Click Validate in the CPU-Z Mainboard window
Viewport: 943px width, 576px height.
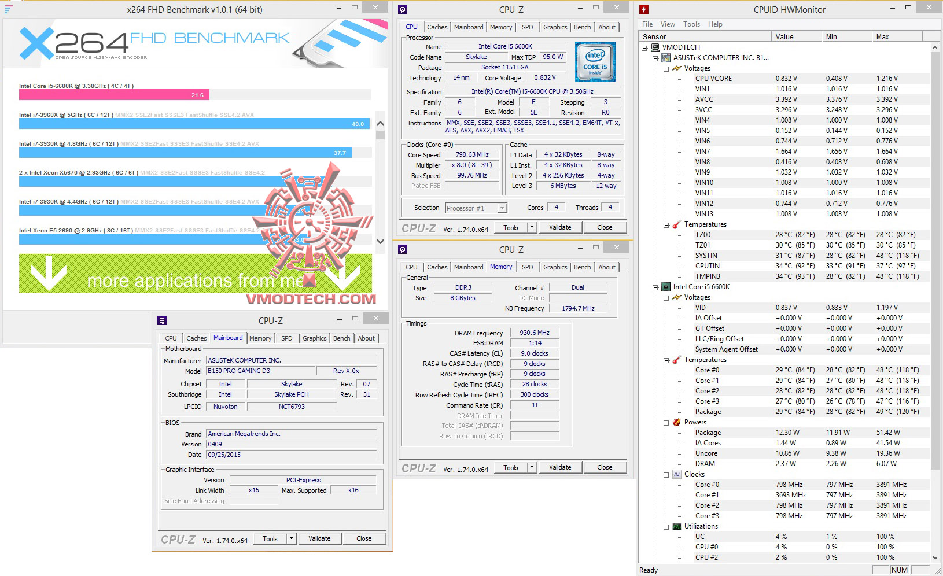[319, 538]
